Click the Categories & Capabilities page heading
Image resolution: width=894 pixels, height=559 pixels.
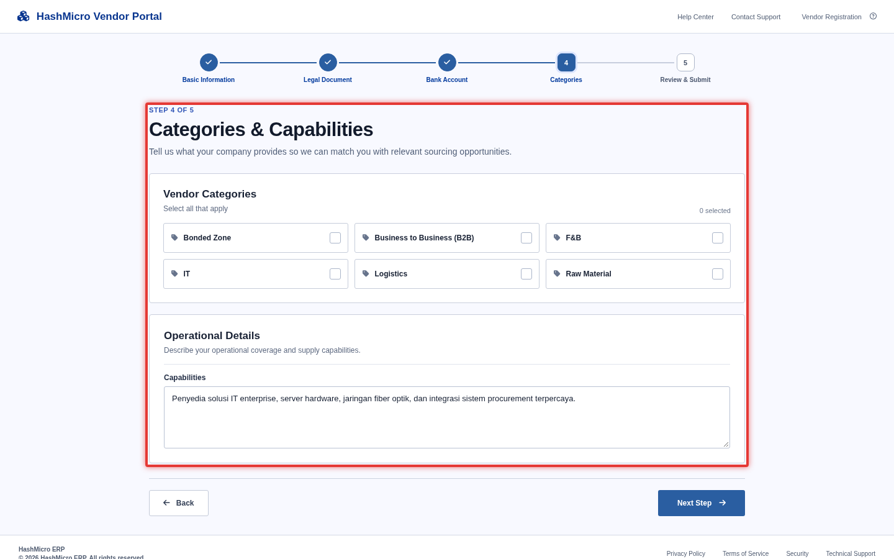pyautogui.click(x=261, y=129)
